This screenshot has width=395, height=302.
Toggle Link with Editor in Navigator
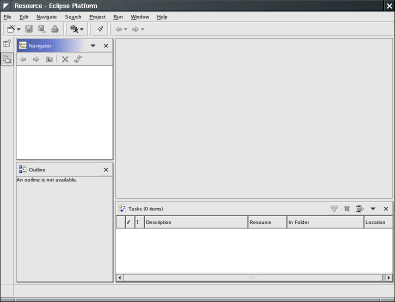[x=78, y=59]
